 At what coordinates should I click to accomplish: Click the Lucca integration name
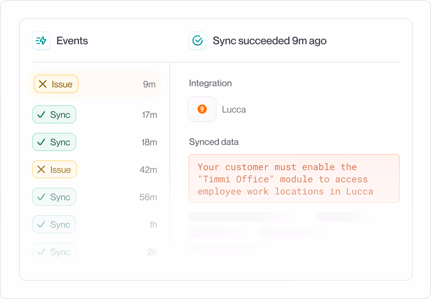(x=234, y=110)
